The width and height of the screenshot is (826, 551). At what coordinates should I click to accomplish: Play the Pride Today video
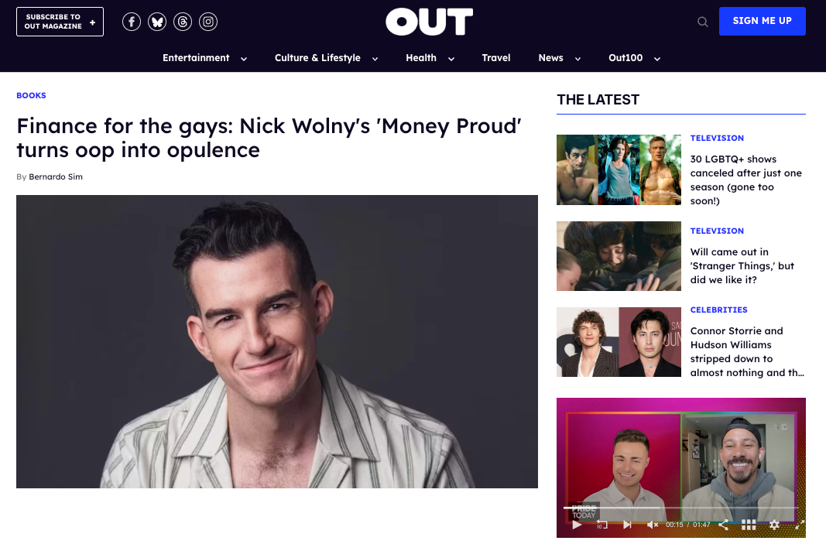coord(577,525)
